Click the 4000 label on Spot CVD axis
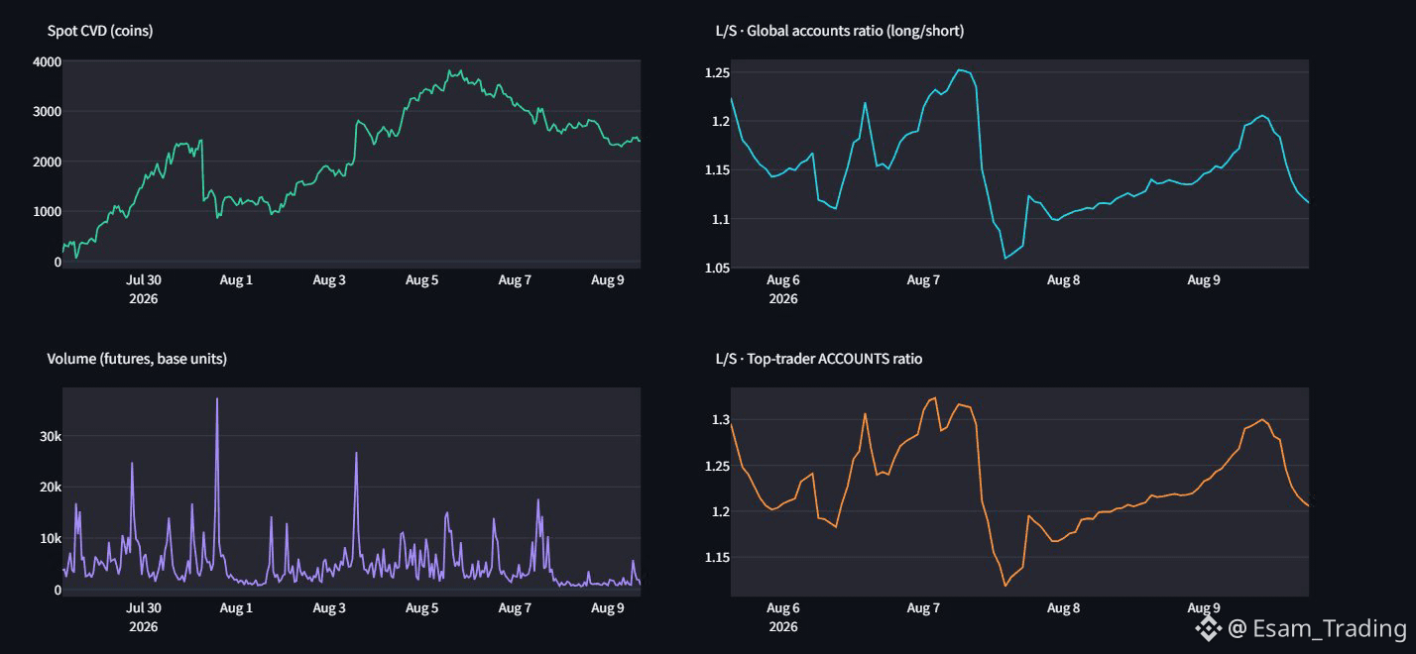The image size is (1416, 654). [48, 61]
